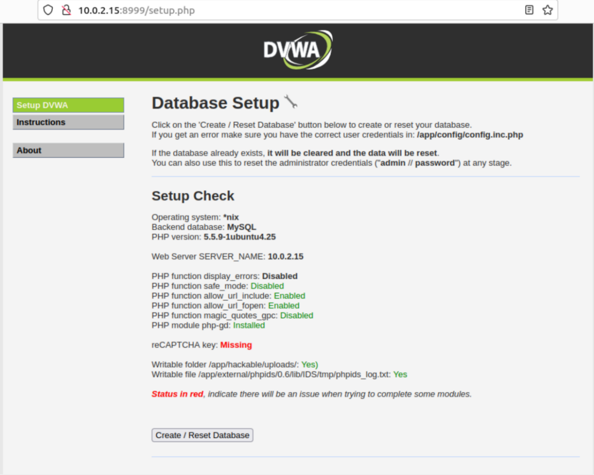Click the bold Status in red warning text

(176, 394)
